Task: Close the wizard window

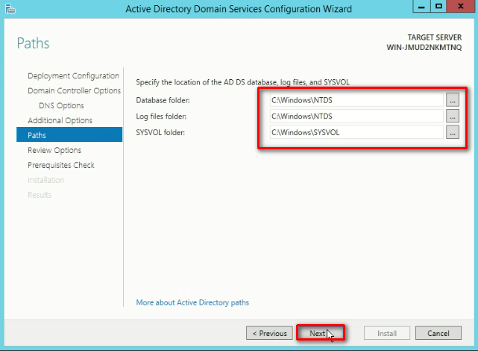Action: (461, 6)
